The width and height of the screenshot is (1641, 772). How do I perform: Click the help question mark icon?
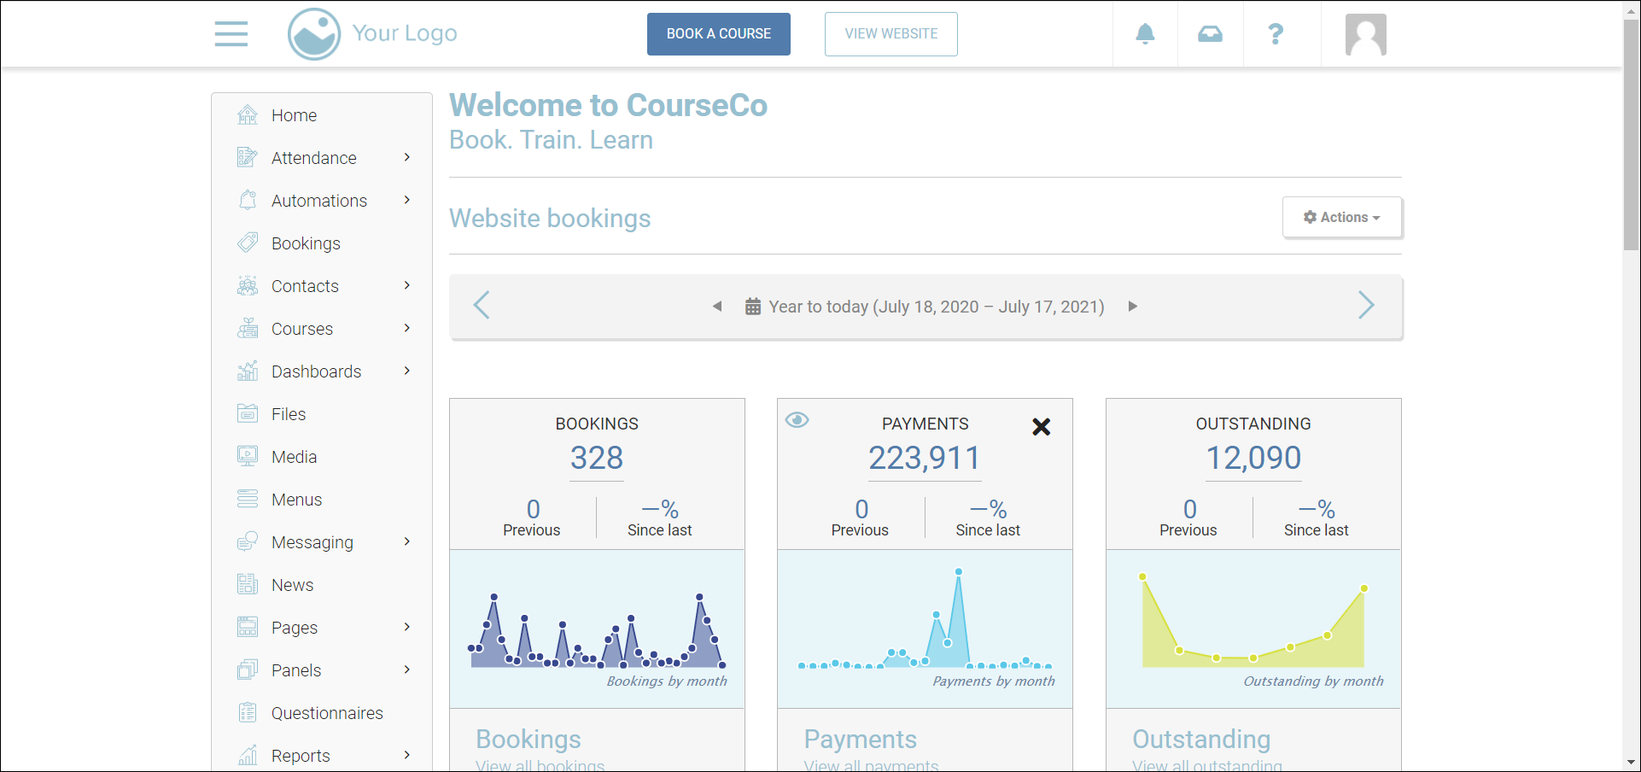pos(1276,34)
